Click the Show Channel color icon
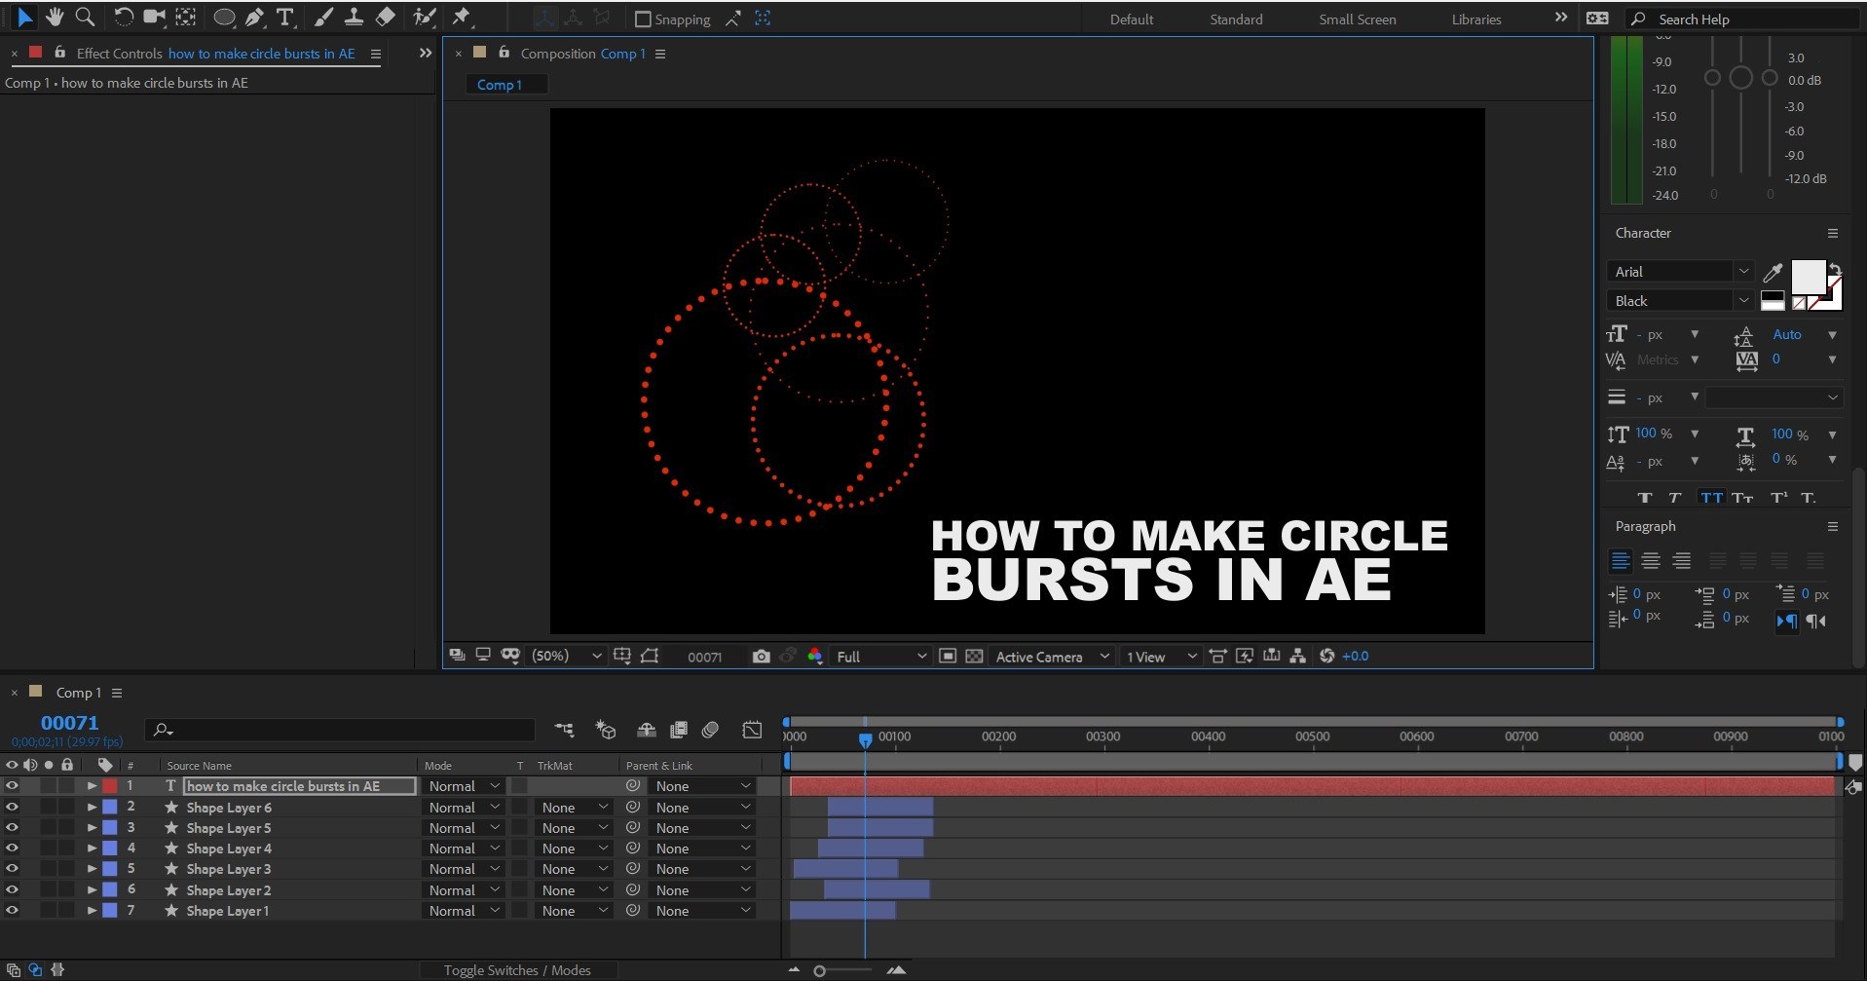This screenshot has height=981, width=1867. (815, 657)
